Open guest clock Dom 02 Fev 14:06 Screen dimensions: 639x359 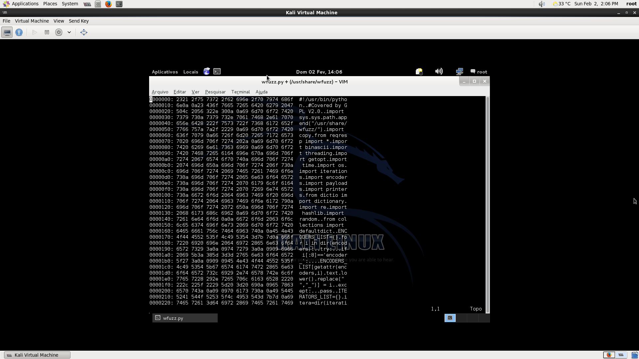319,72
